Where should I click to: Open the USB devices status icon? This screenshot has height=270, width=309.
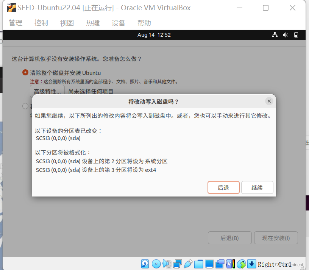[188, 264]
